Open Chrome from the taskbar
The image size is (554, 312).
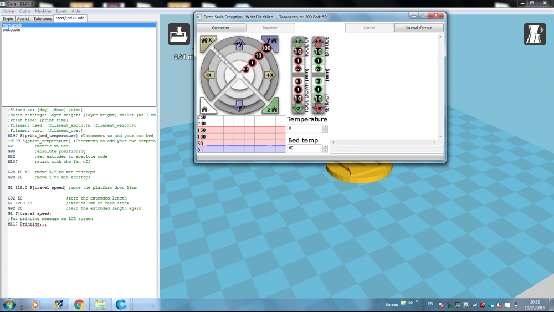(79, 304)
